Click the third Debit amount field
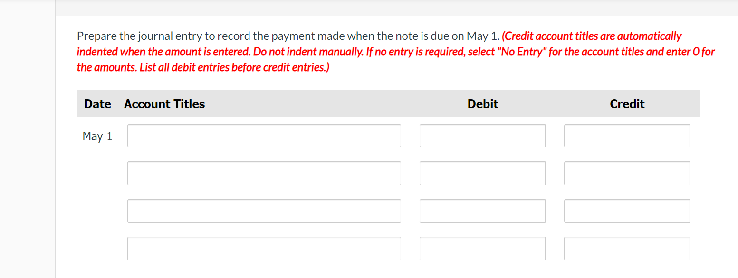 [482, 211]
